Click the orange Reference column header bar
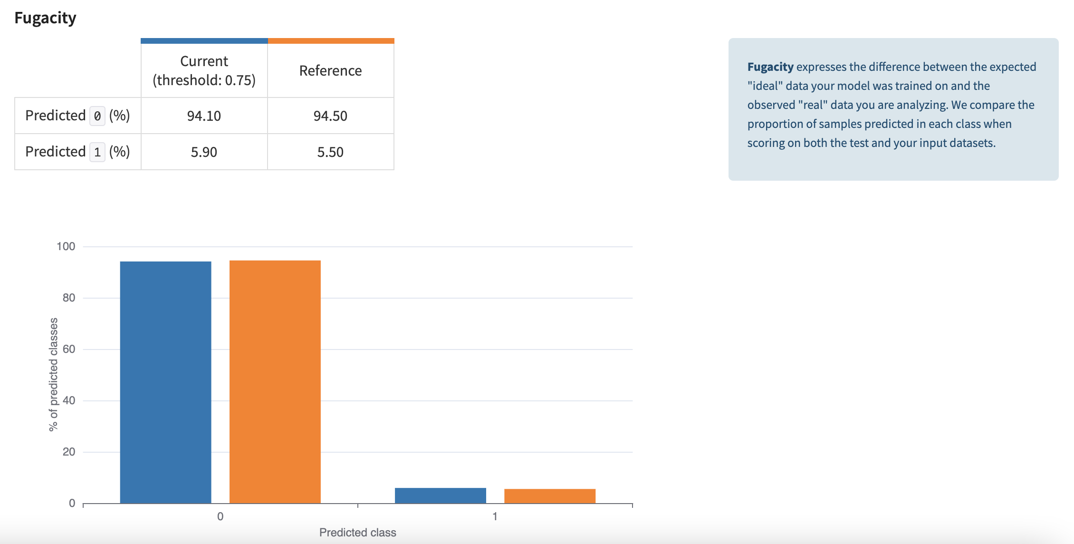 tap(331, 41)
